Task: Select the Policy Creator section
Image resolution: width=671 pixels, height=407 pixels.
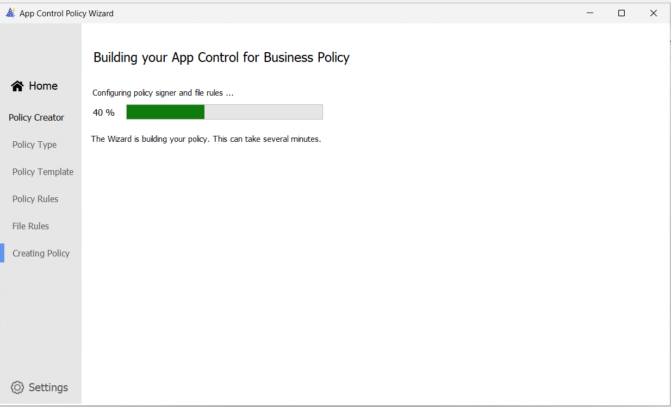Action: tap(36, 117)
